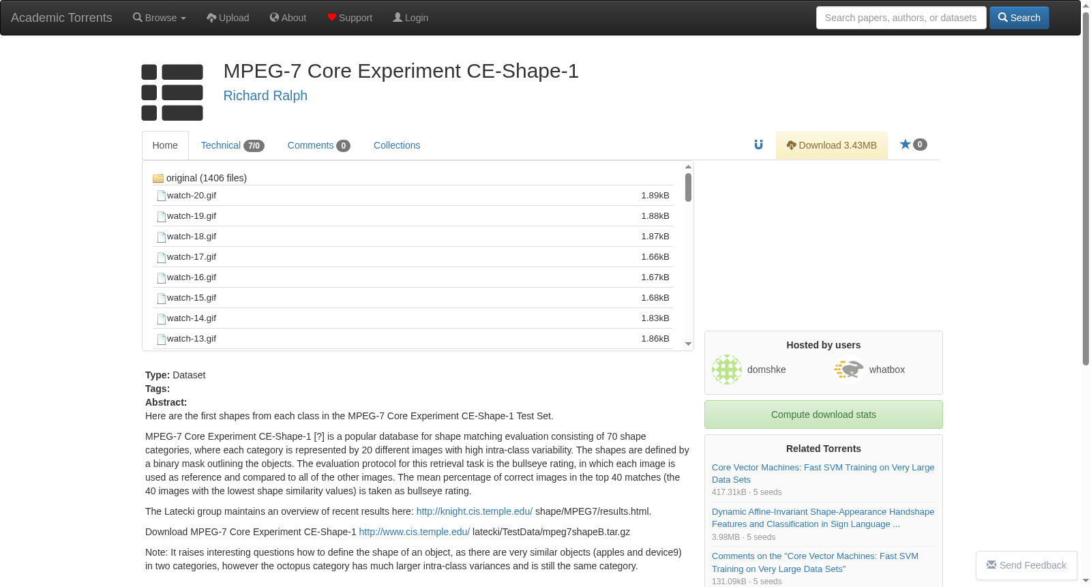1091x587 pixels.
Task: Click the file icon for watch-15.gif
Action: (x=162, y=298)
